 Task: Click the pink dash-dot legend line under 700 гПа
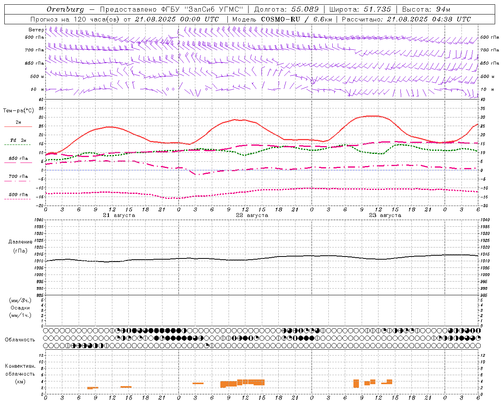(x=17, y=181)
